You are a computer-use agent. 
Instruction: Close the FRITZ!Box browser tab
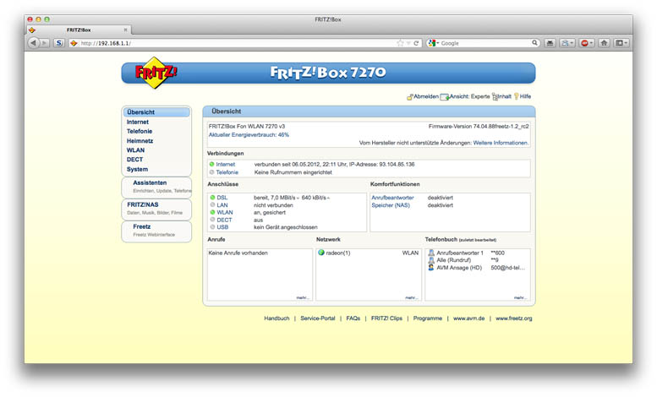point(126,30)
